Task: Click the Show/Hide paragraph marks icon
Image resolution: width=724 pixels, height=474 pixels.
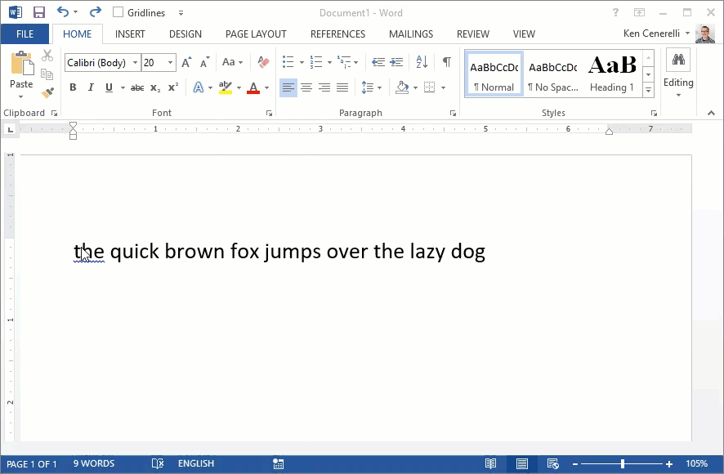Action: 446,62
